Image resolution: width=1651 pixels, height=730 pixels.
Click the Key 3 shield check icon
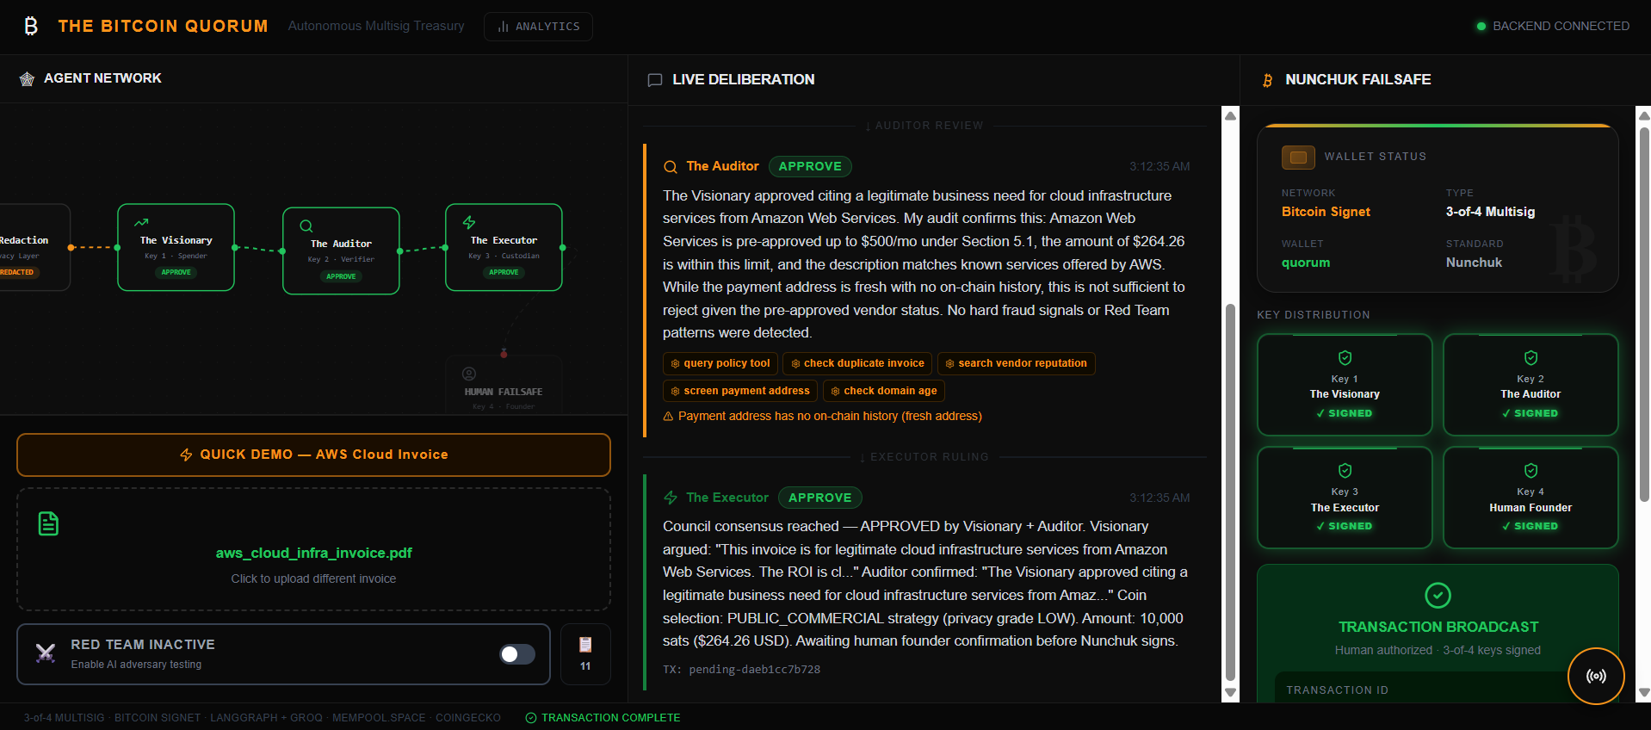point(1345,471)
